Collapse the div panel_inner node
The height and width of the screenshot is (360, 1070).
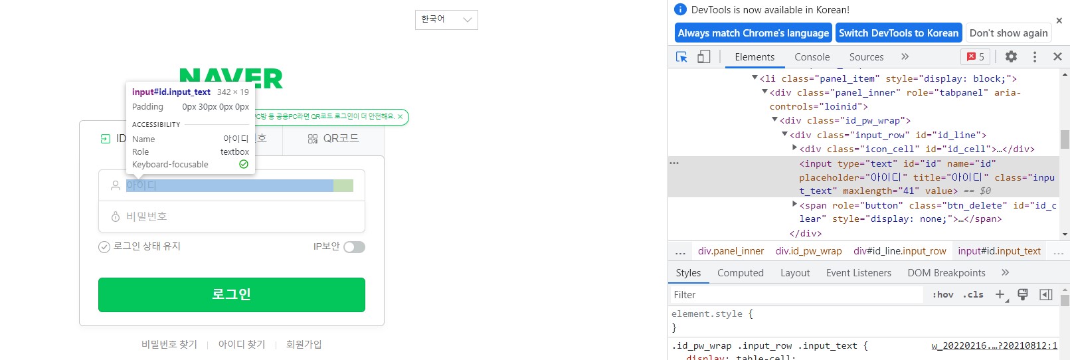[764, 92]
